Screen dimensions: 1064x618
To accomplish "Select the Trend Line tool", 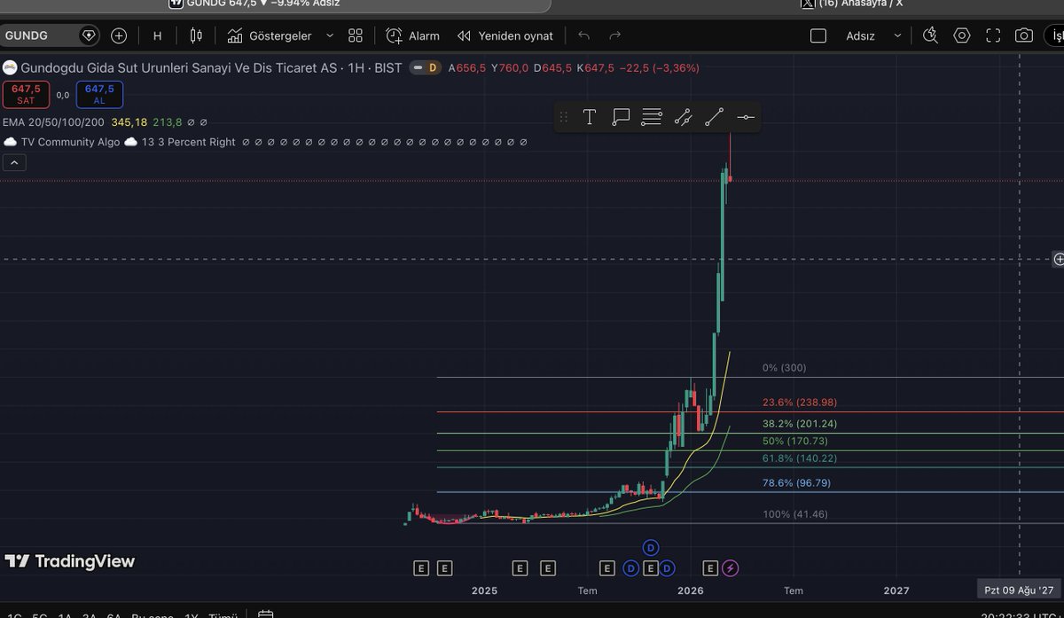I will tap(714, 117).
